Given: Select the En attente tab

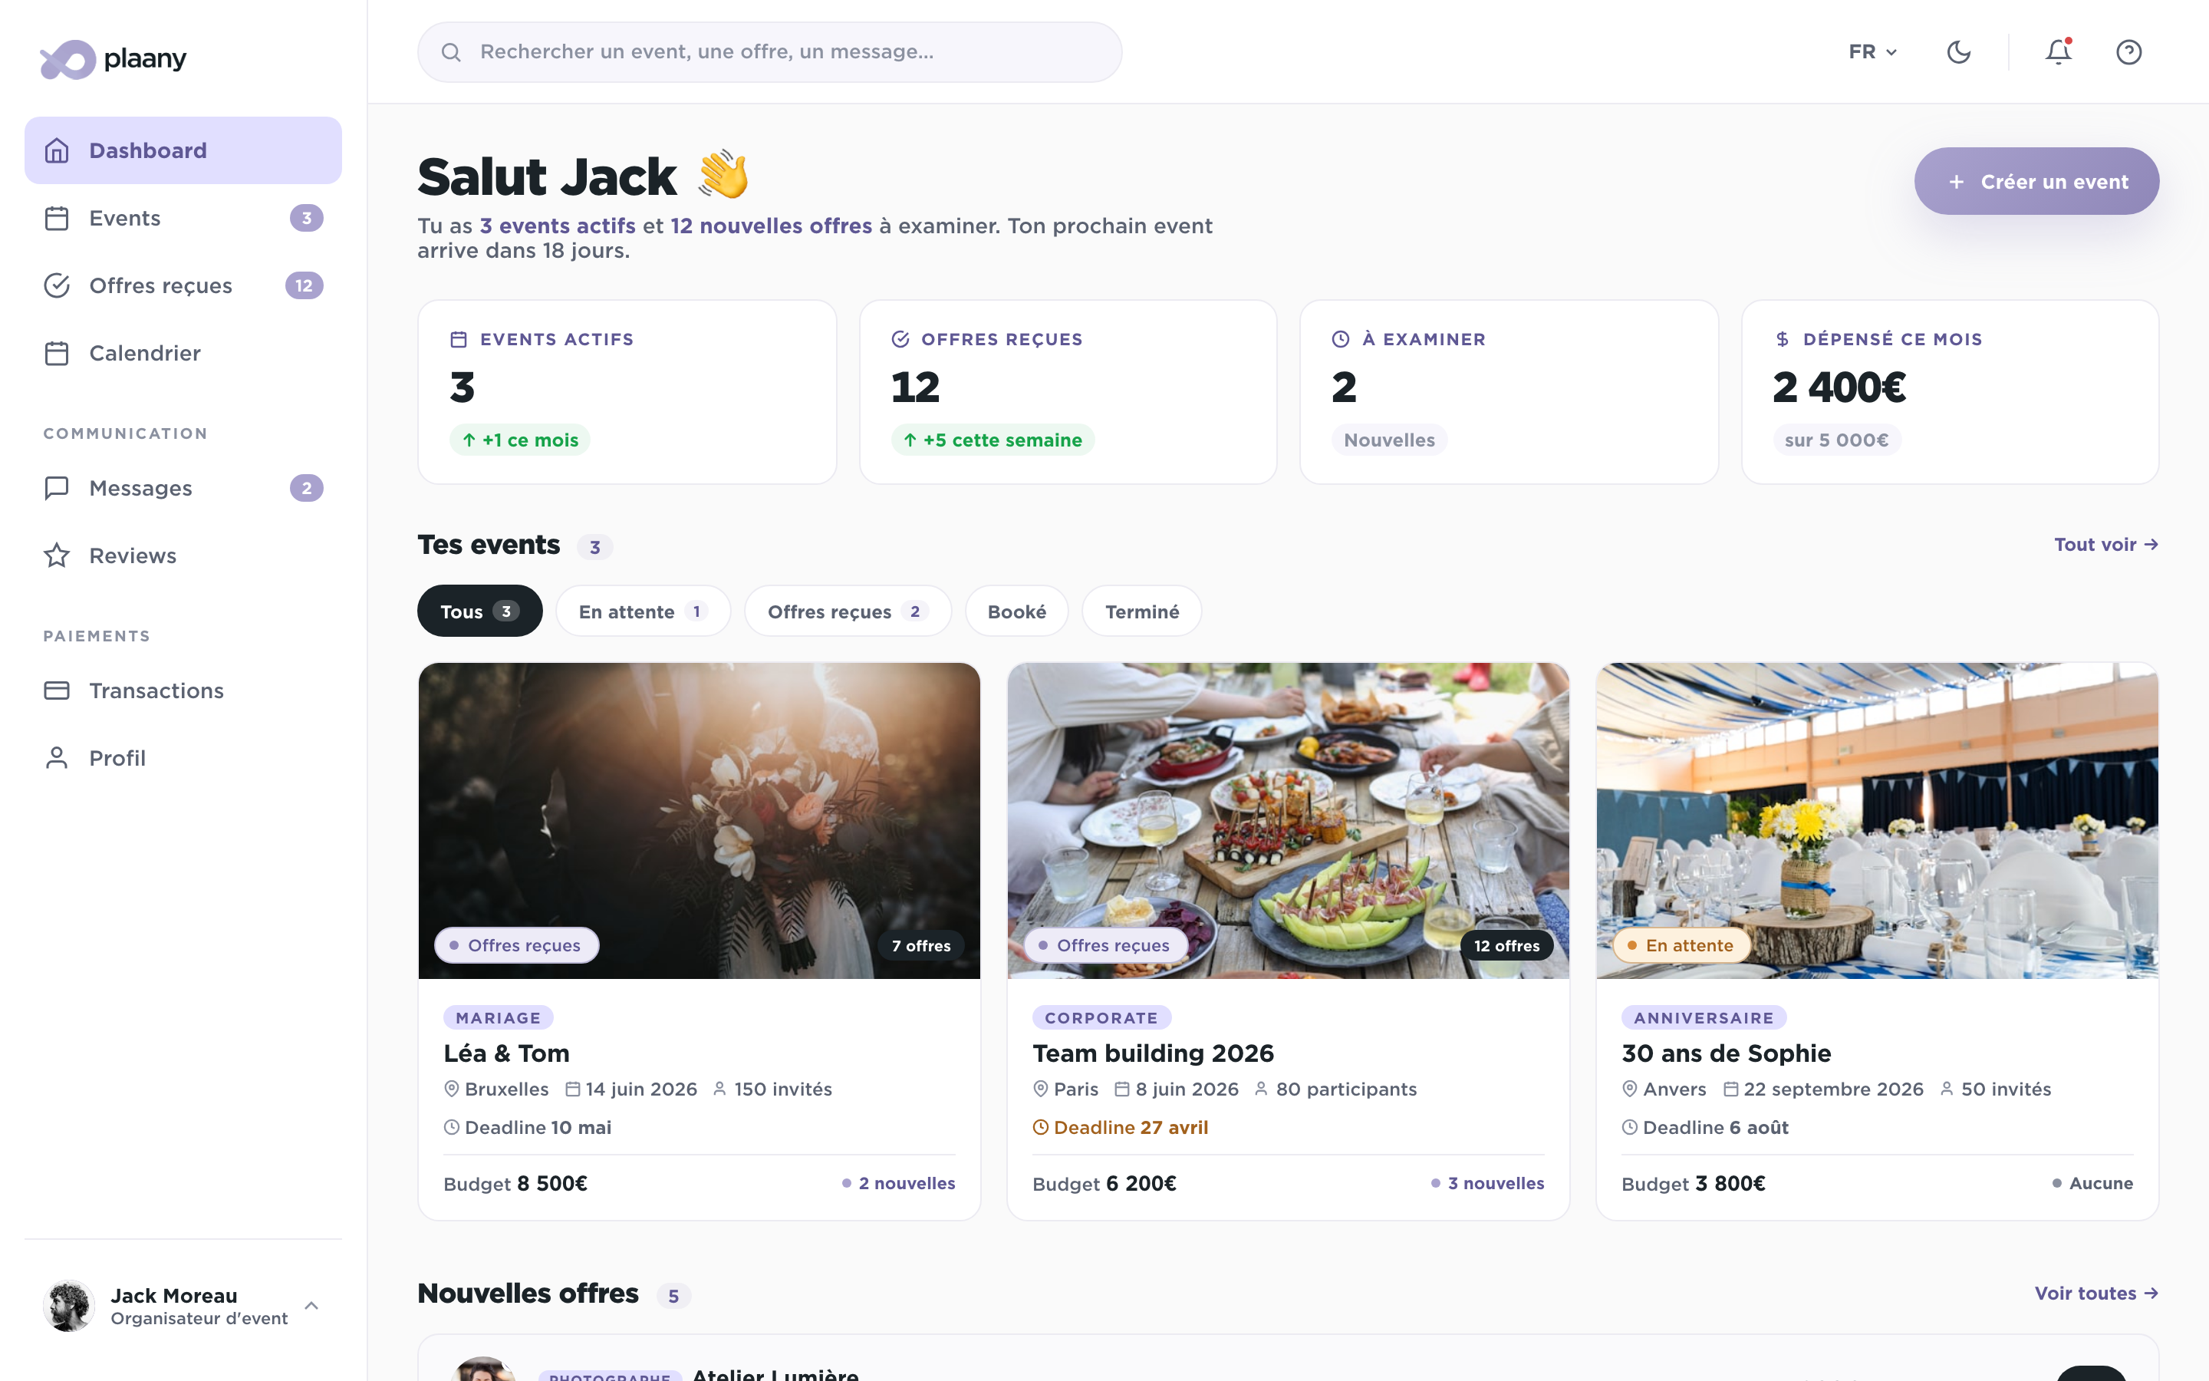Looking at the screenshot, I should (x=643, y=611).
